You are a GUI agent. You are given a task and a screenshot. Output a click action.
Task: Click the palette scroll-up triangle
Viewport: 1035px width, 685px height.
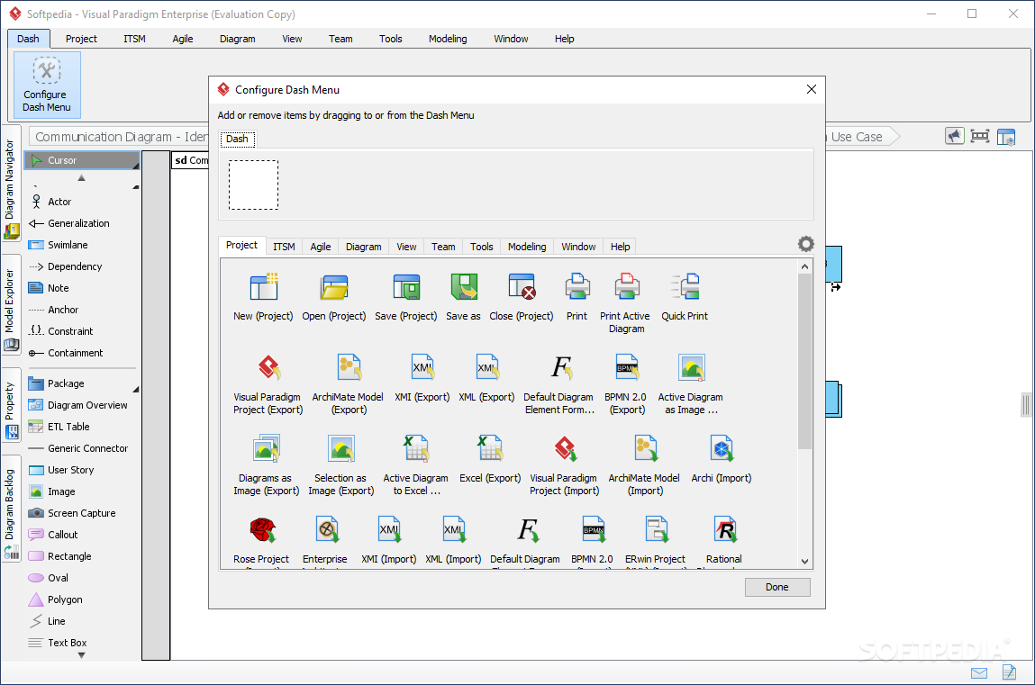tap(82, 178)
